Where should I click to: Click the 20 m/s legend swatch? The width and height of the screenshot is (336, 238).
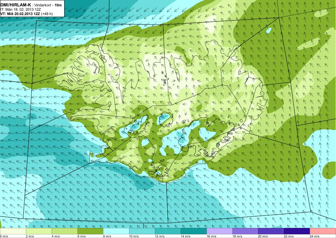[271, 231]
